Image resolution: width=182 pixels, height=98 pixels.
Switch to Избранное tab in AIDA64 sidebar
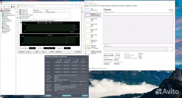coord(7,9)
